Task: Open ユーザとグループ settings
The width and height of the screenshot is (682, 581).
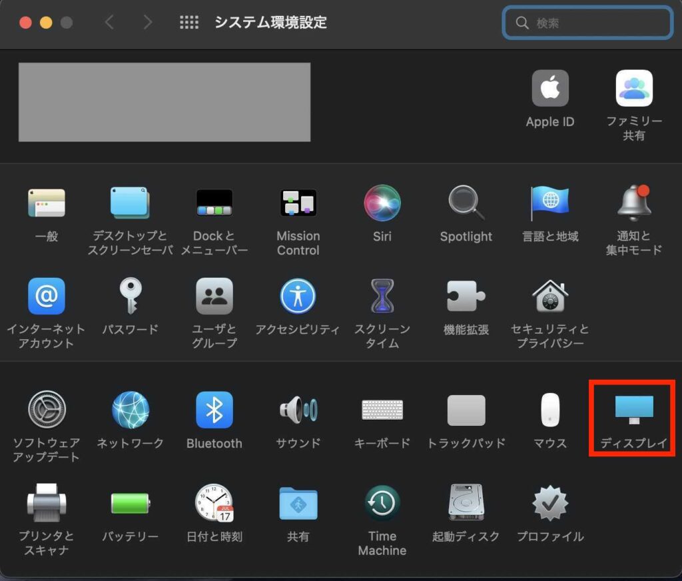Action: pyautogui.click(x=214, y=296)
